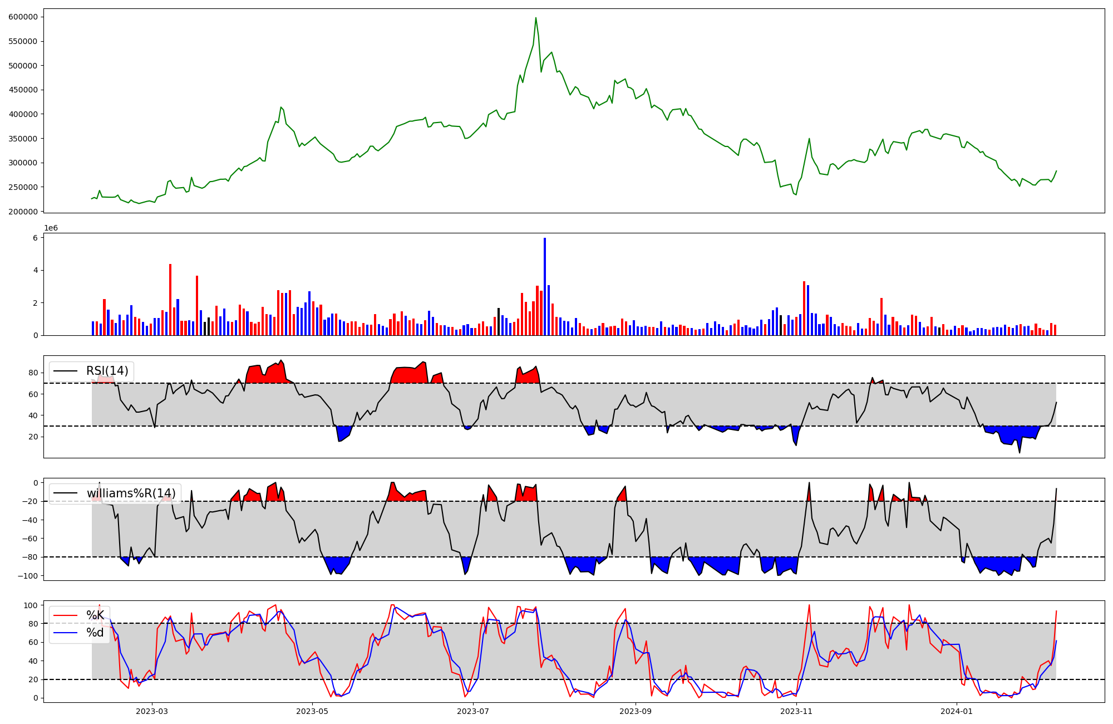
Task: Click the 350000 price axis label
Action: [x=23, y=139]
